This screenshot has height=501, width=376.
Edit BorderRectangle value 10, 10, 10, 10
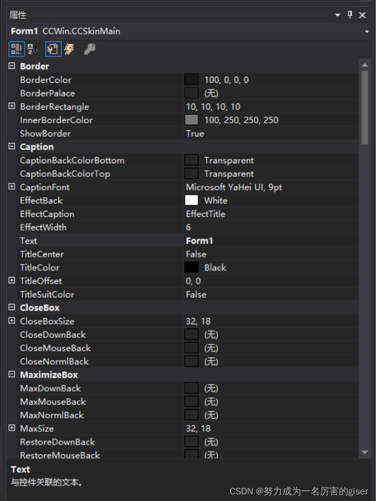click(x=213, y=107)
